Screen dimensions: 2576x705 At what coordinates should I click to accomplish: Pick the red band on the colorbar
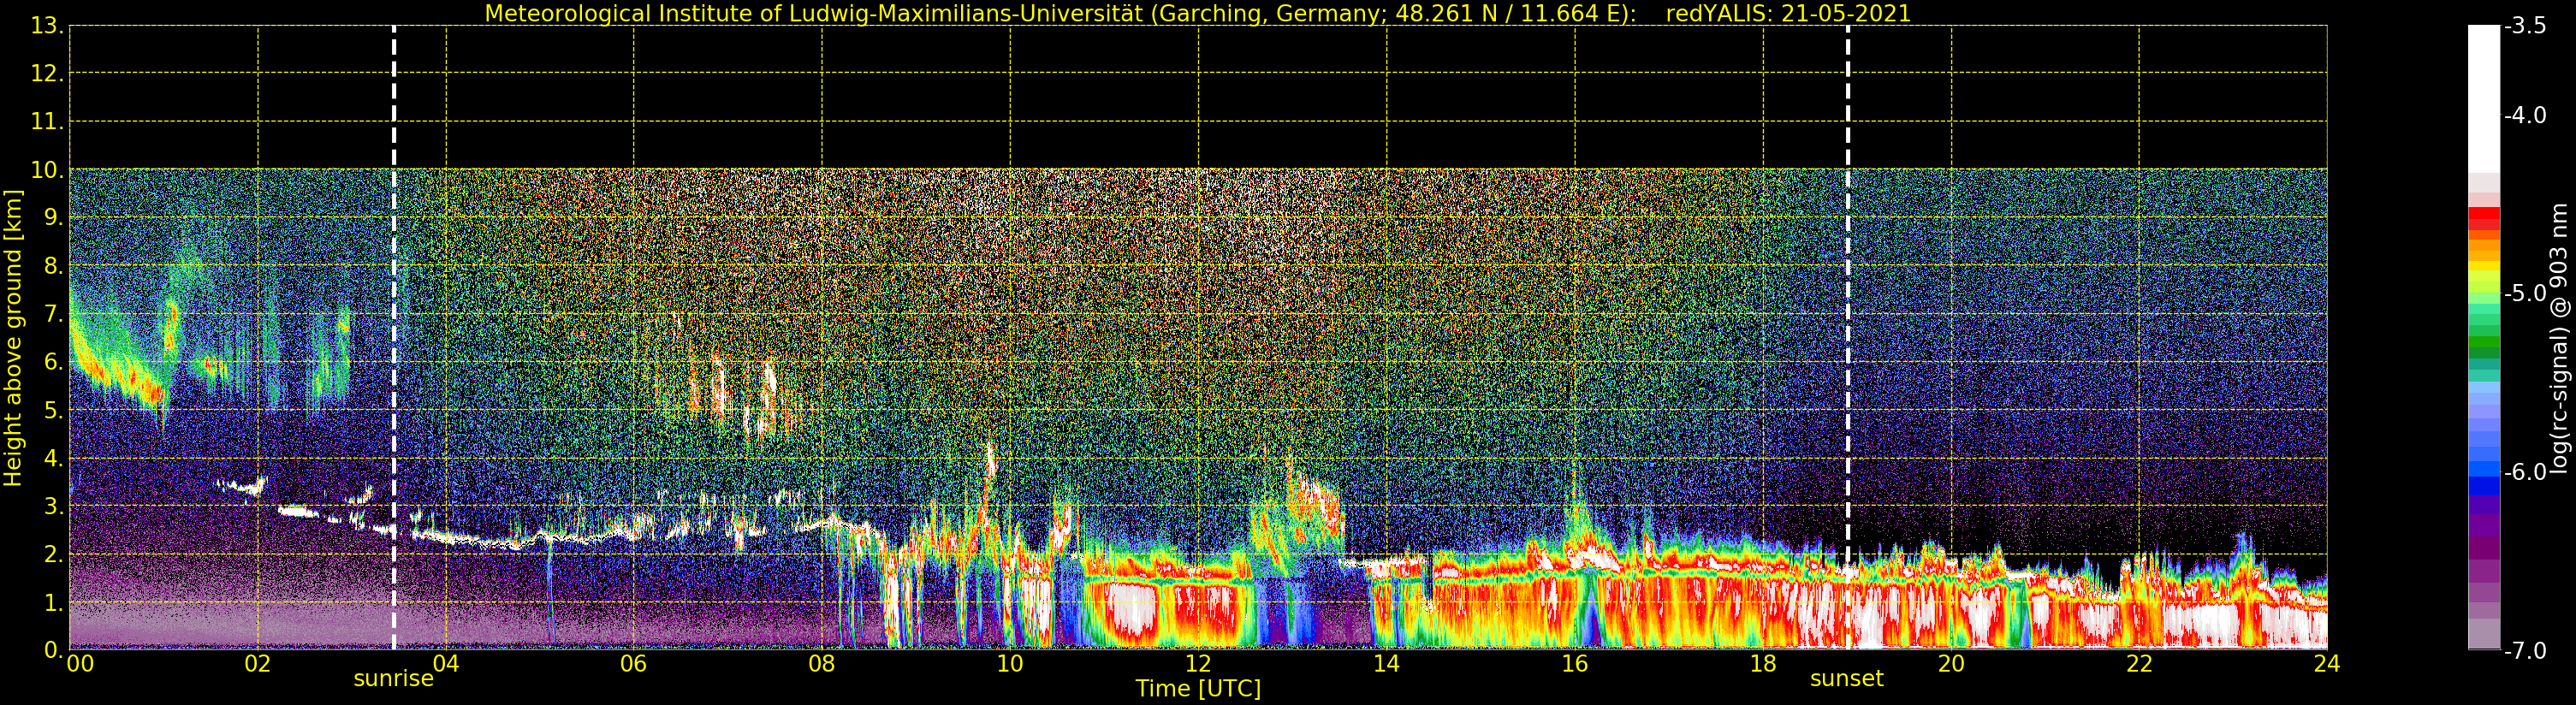[x=2484, y=218]
